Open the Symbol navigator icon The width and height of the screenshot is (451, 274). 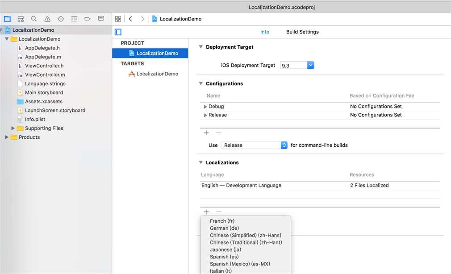(21, 19)
